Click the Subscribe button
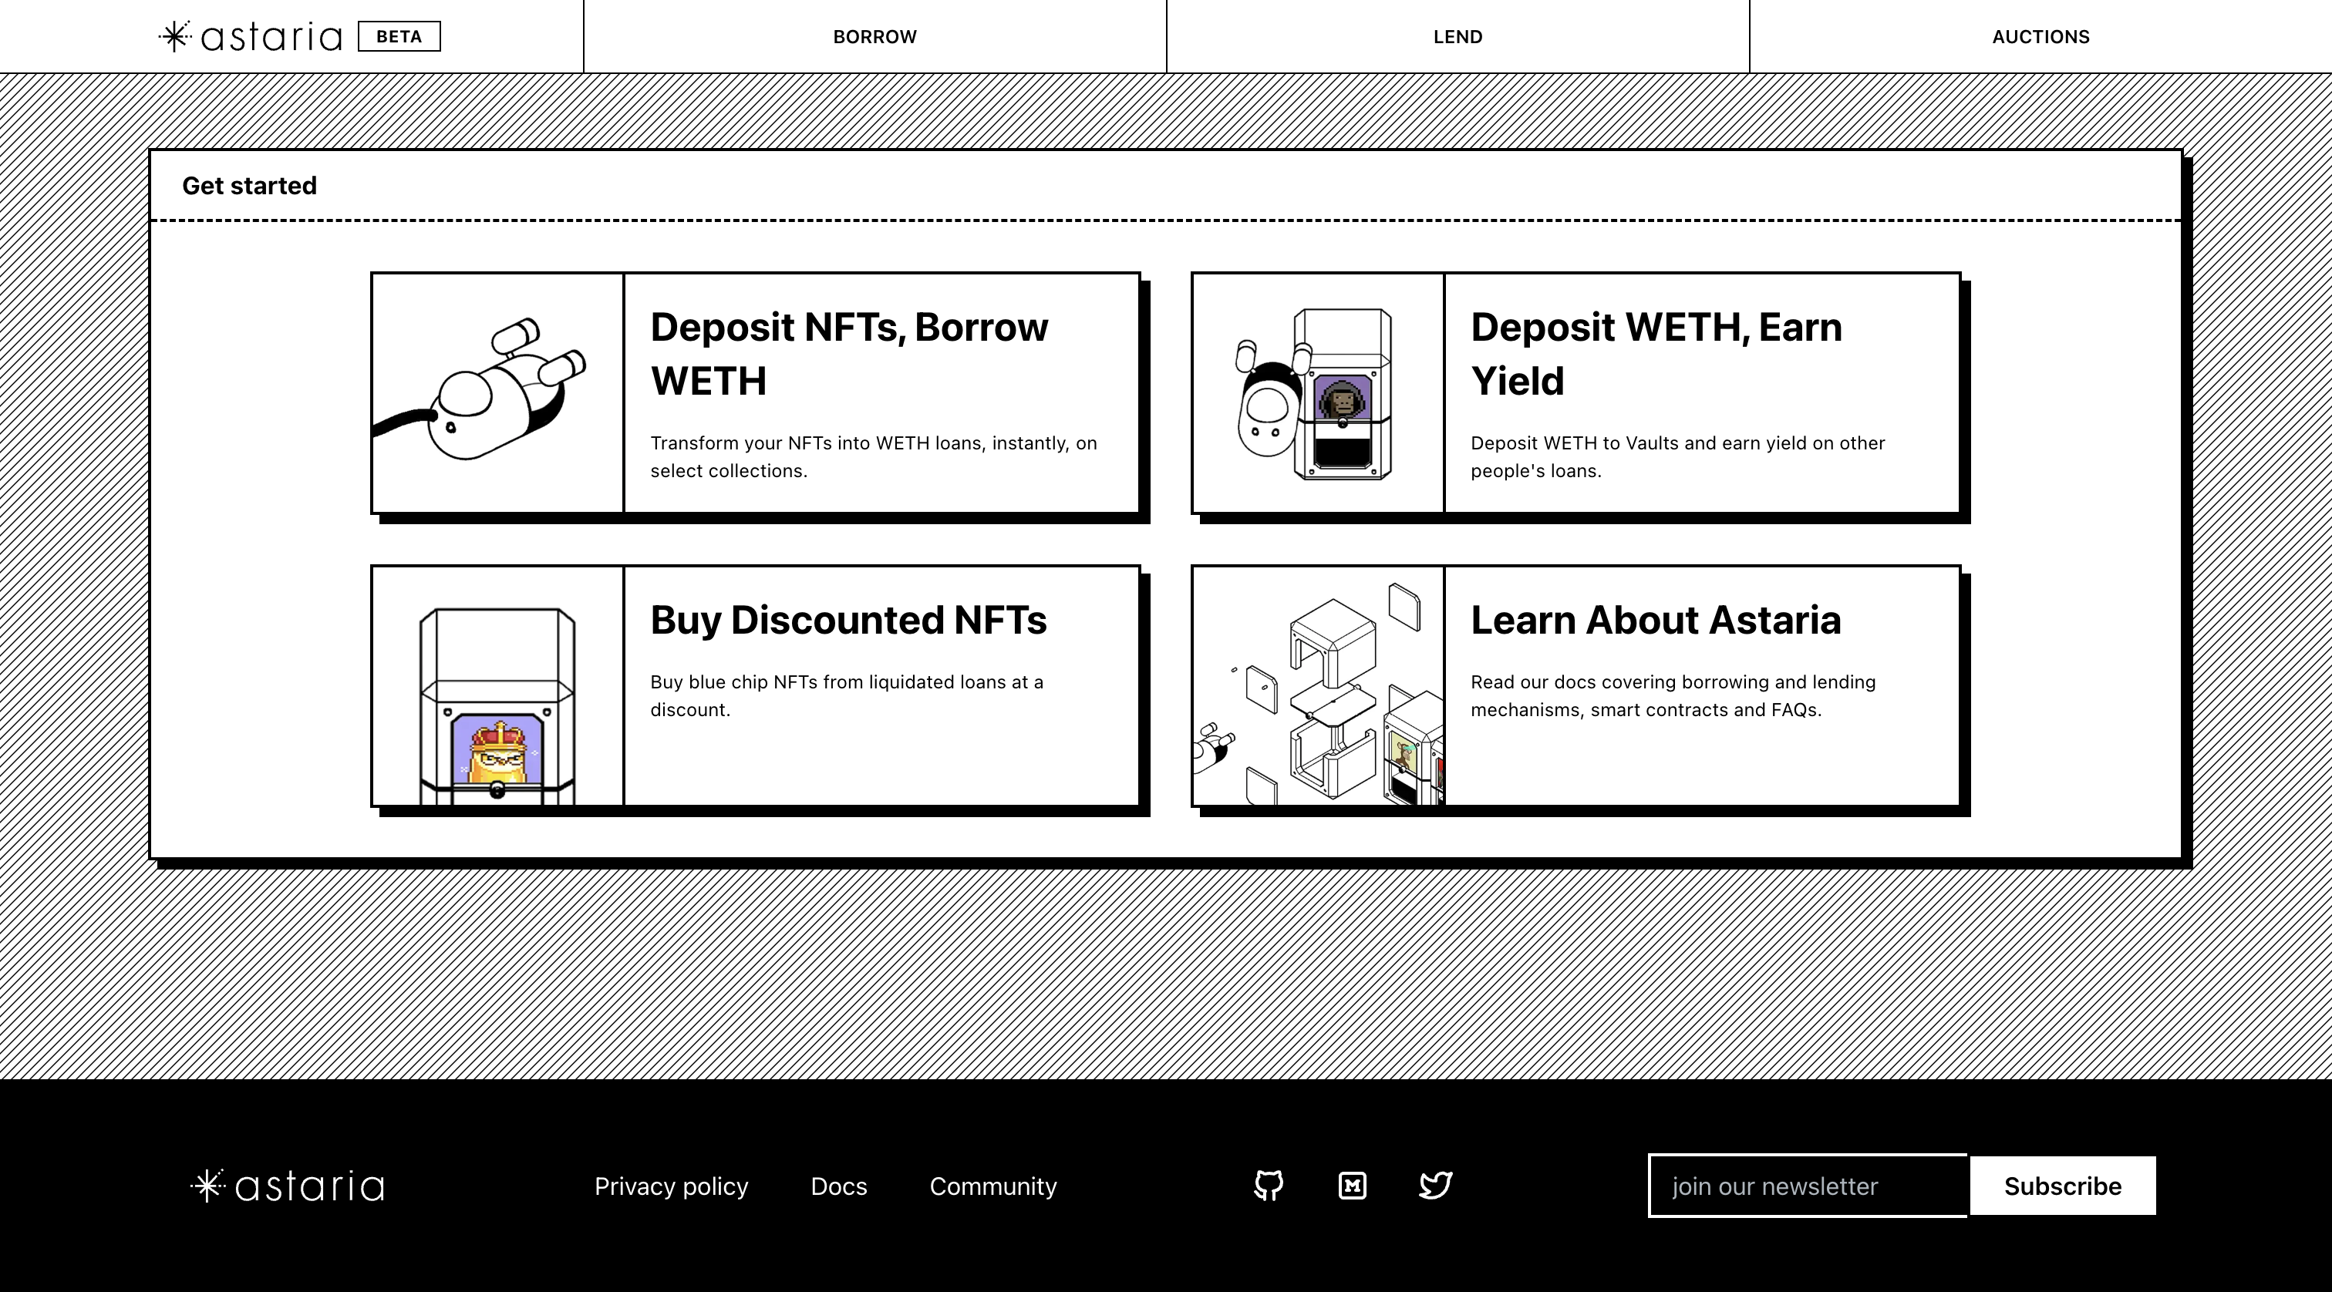This screenshot has width=2332, height=1292. pyautogui.click(x=2062, y=1186)
